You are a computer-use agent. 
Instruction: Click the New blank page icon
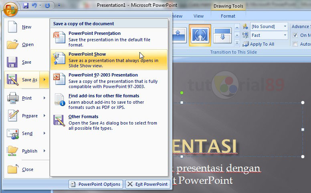point(12,26)
